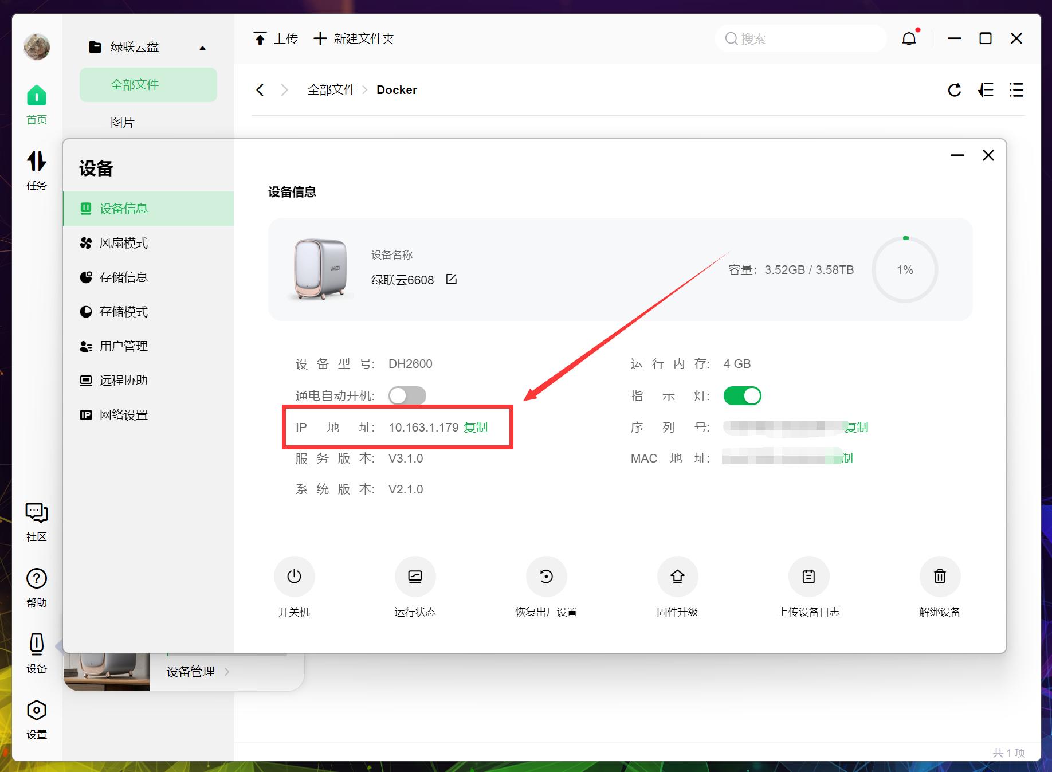Open the notification bell
The image size is (1052, 772).
coord(909,38)
